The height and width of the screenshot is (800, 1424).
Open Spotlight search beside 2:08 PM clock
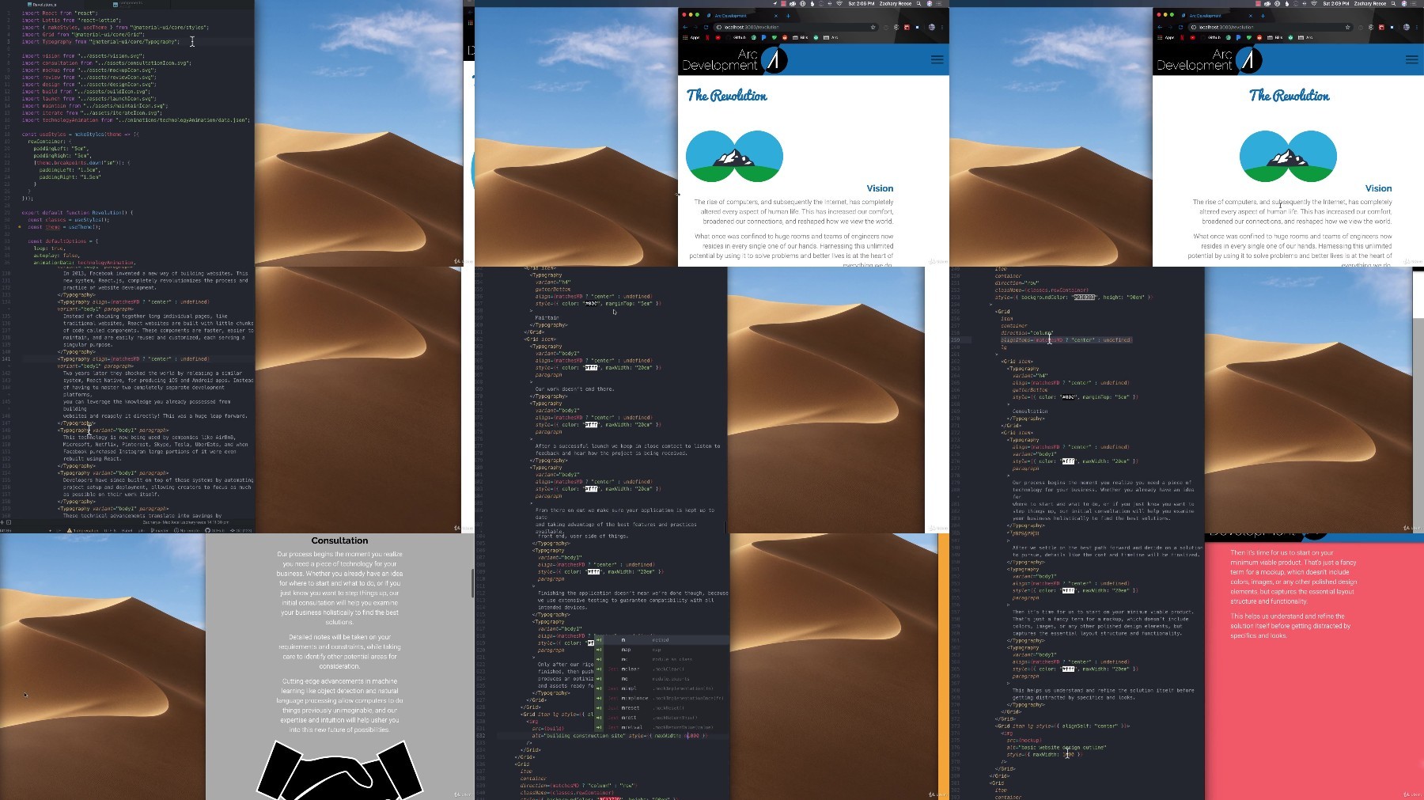(918, 3)
